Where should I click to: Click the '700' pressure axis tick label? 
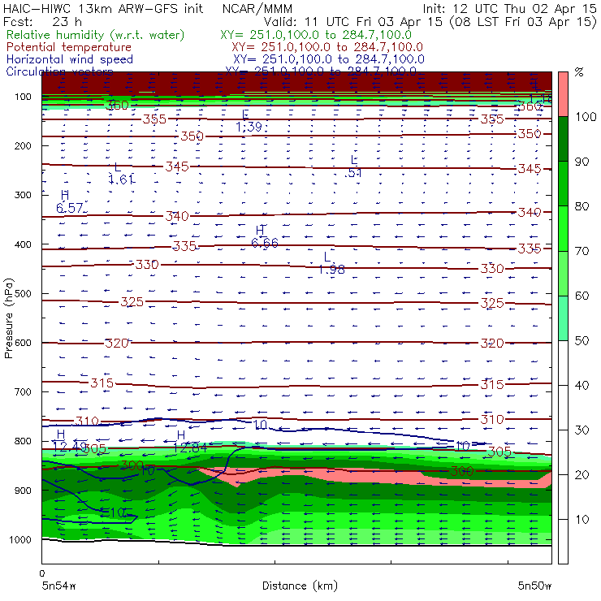pos(23,391)
